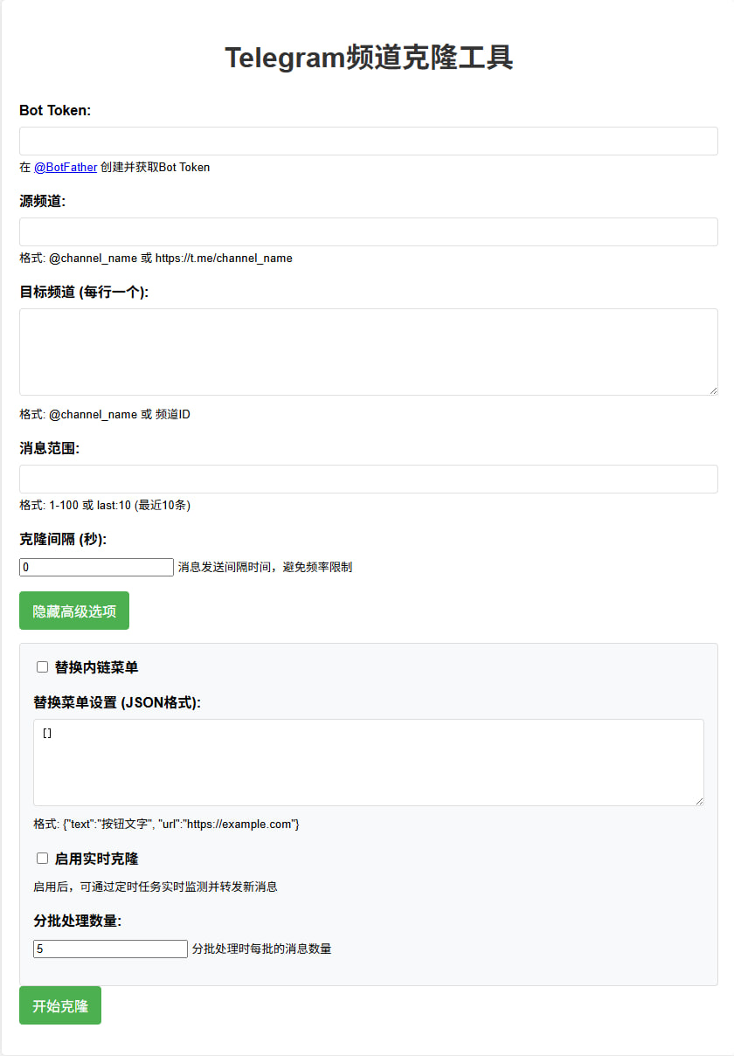734x1056 pixels.
Task: Click the Bot Token input field
Action: click(x=368, y=141)
